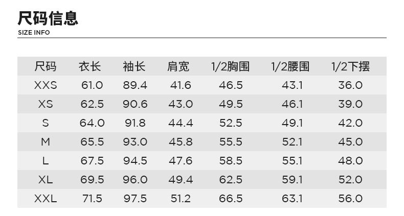The width and height of the screenshot is (404, 216).
Task: Click the SIZE INFO subtitle
Action: [x=34, y=33]
